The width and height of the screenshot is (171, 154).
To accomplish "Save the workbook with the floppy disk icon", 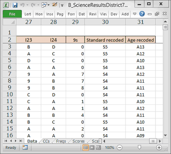I will point(15,5).
